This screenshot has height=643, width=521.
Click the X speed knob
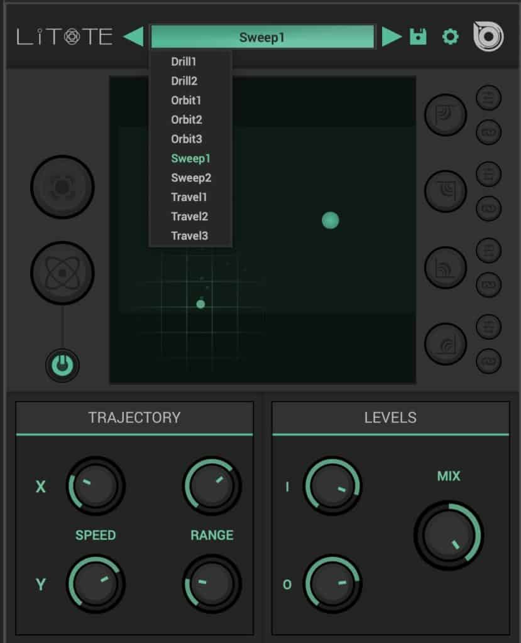tap(96, 486)
